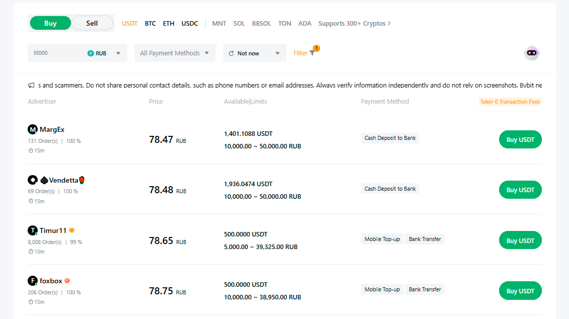The width and height of the screenshot is (569, 319).
Task: Click the 10000 amount input field
Action: point(55,52)
